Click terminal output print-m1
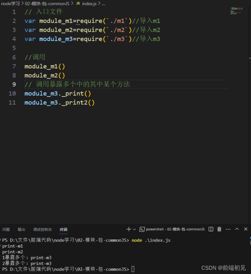Screen dimensions: 251x274 tap(12, 246)
